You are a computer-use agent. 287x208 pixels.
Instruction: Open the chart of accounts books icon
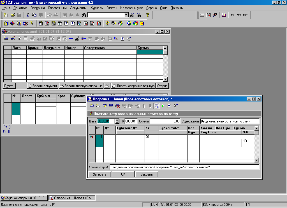pyautogui.click(x=6, y=23)
